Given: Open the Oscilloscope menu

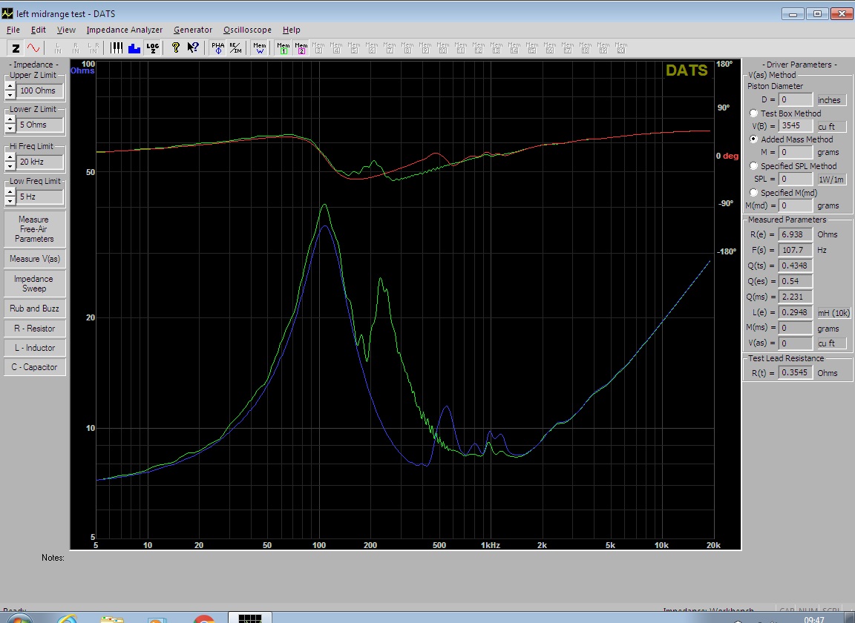Looking at the screenshot, I should pyautogui.click(x=247, y=30).
